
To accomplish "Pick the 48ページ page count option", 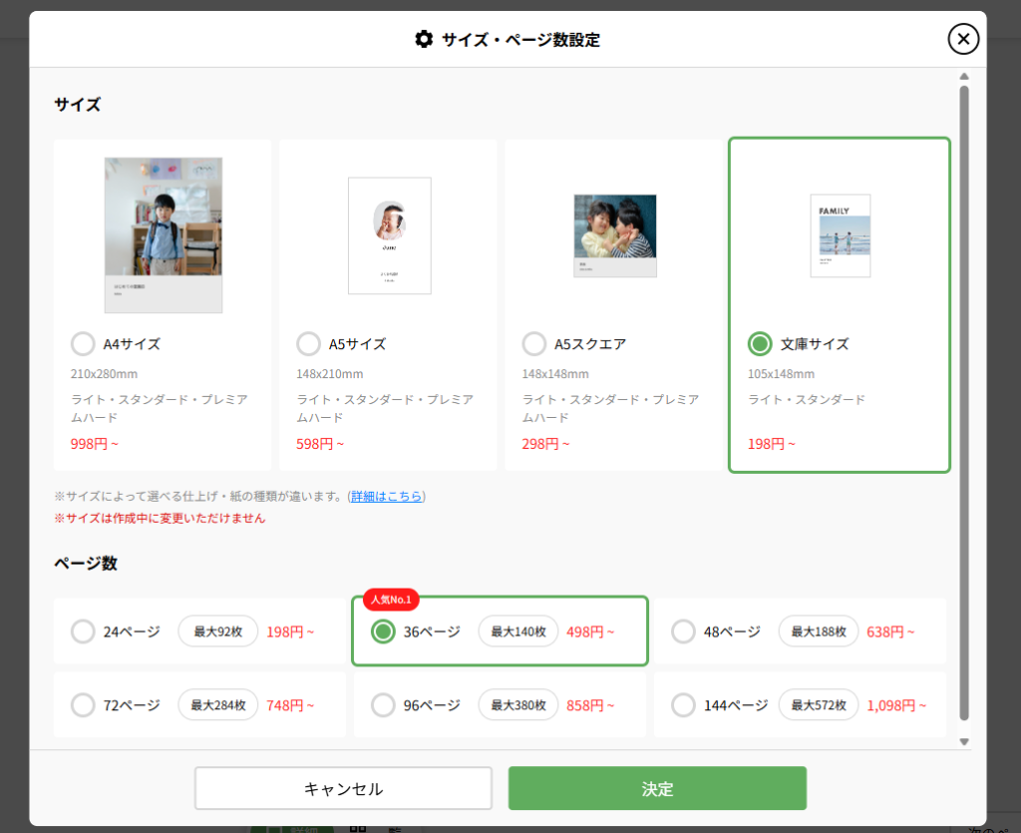I will click(683, 631).
